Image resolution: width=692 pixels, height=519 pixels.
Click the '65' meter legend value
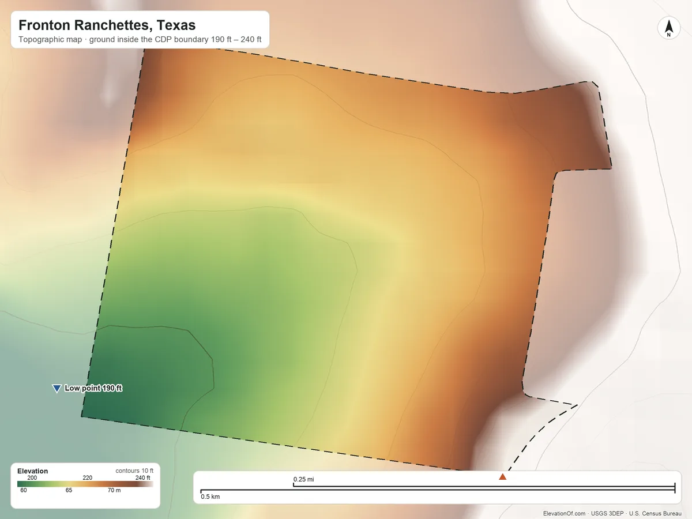pyautogui.click(x=69, y=490)
